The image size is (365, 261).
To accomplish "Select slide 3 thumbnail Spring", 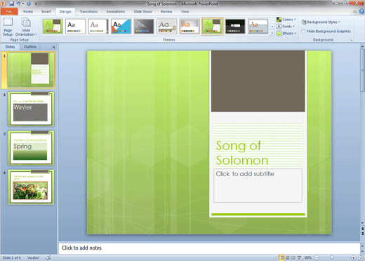I will click(31, 148).
